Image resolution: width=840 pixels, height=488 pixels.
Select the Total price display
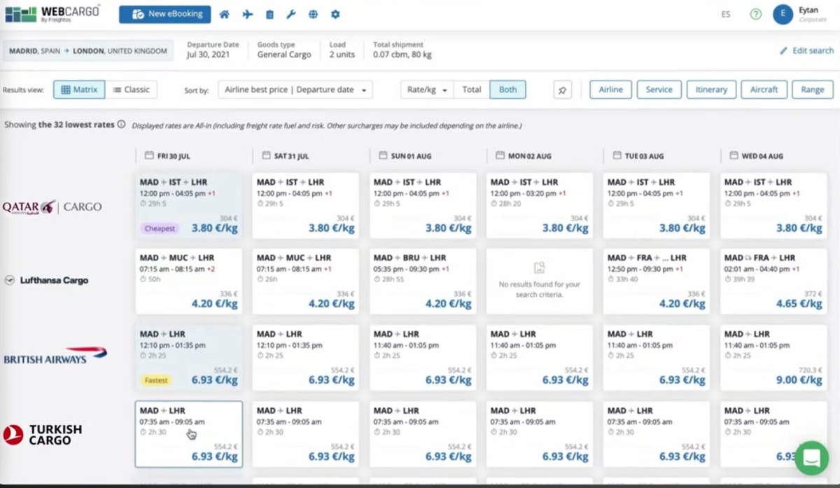click(472, 90)
